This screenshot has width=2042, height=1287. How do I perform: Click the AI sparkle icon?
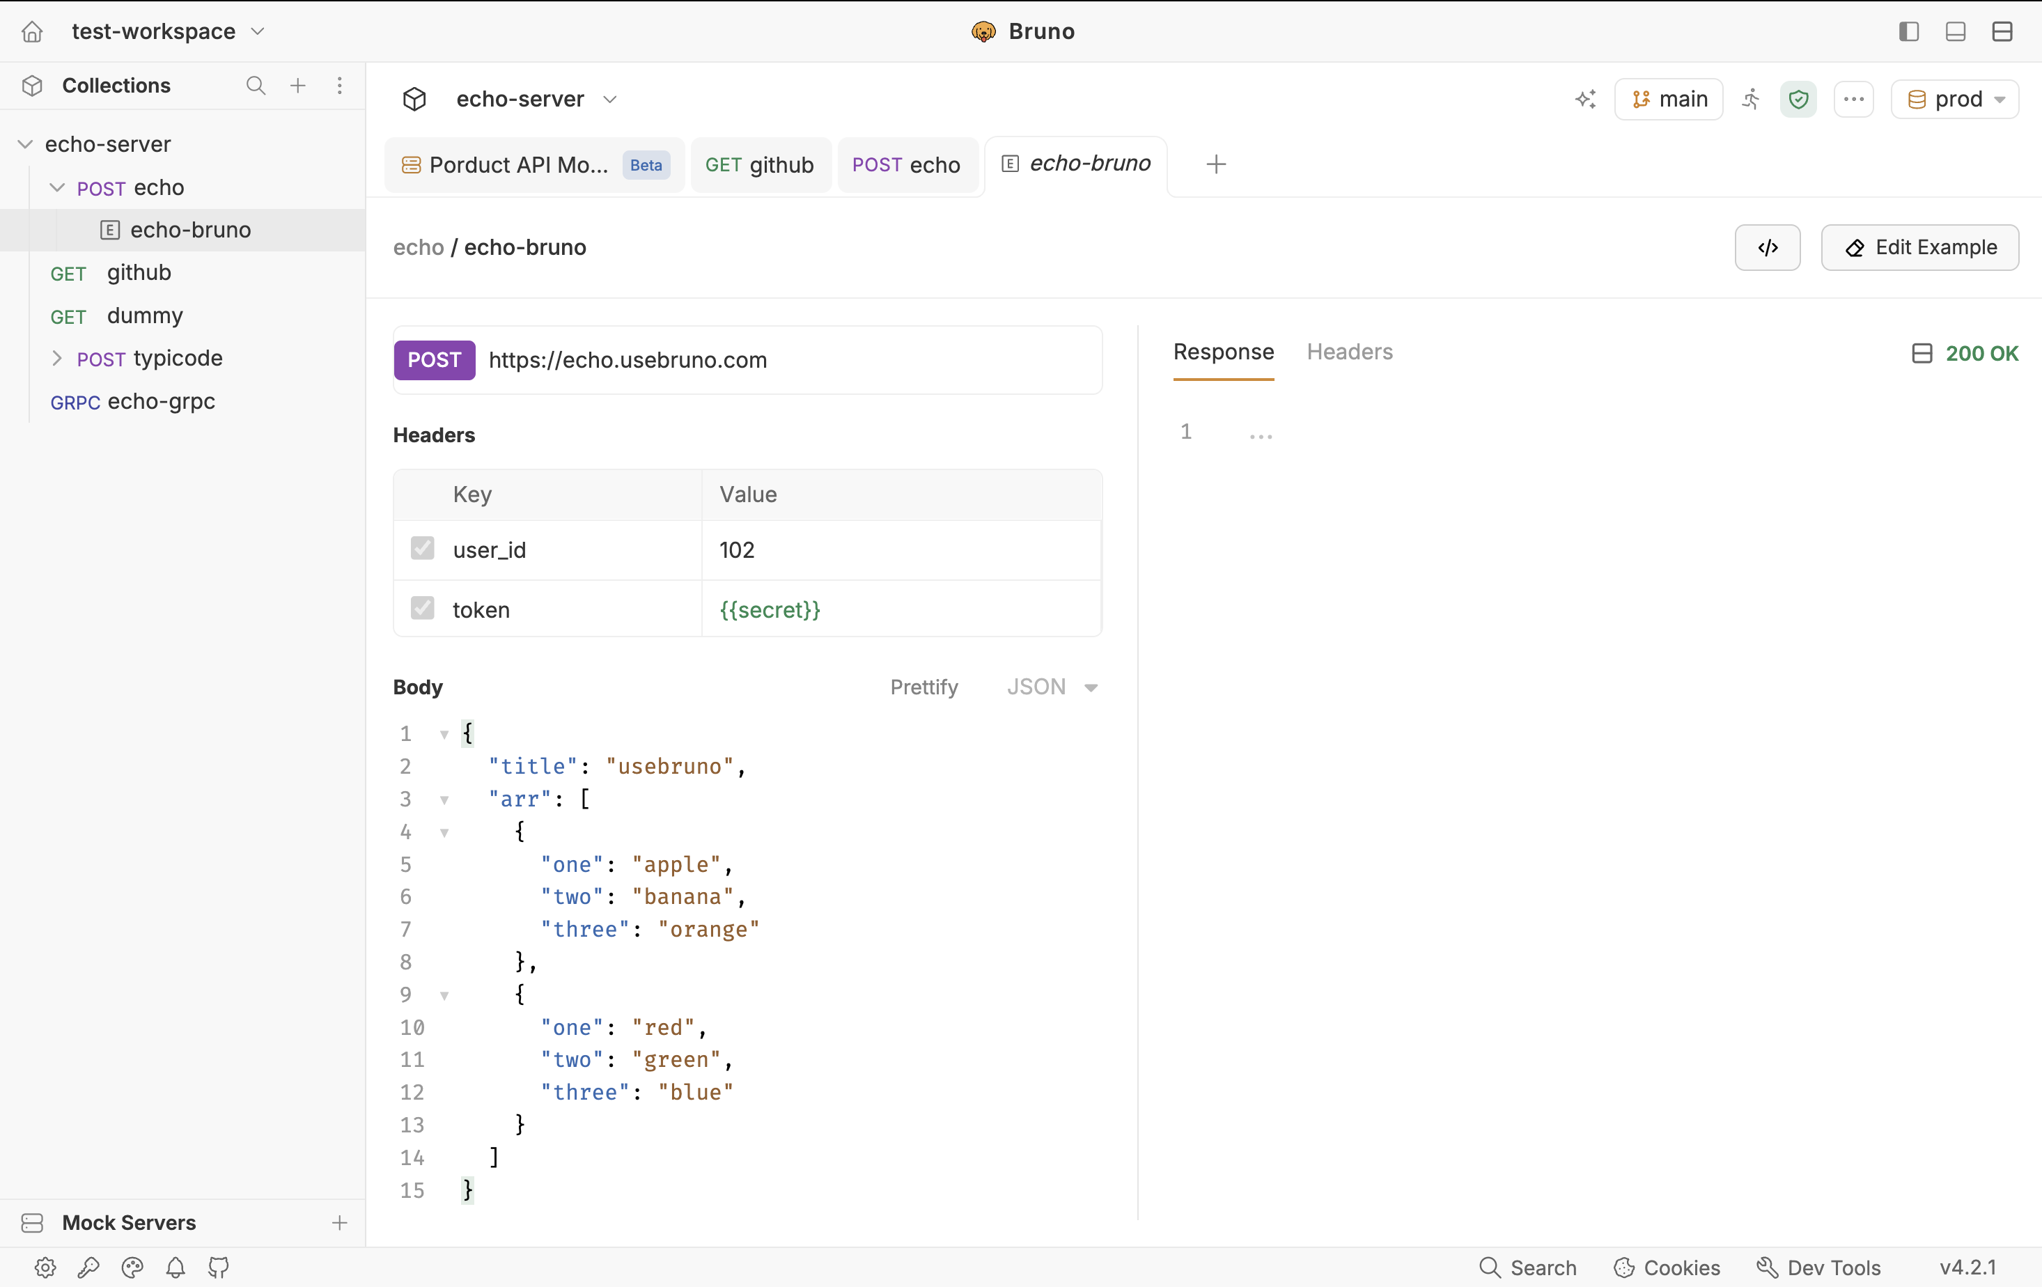tap(1585, 99)
